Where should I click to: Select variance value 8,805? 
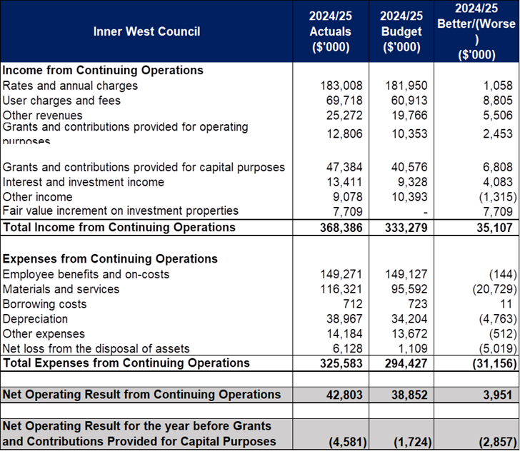pyautogui.click(x=498, y=101)
